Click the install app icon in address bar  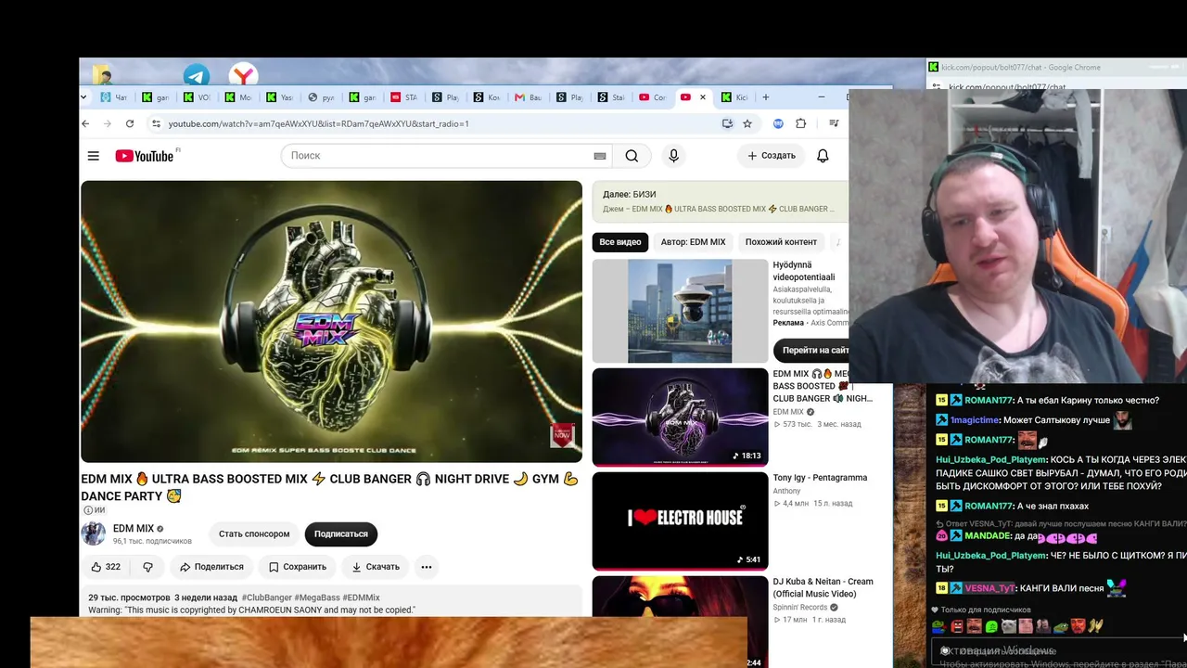727,123
